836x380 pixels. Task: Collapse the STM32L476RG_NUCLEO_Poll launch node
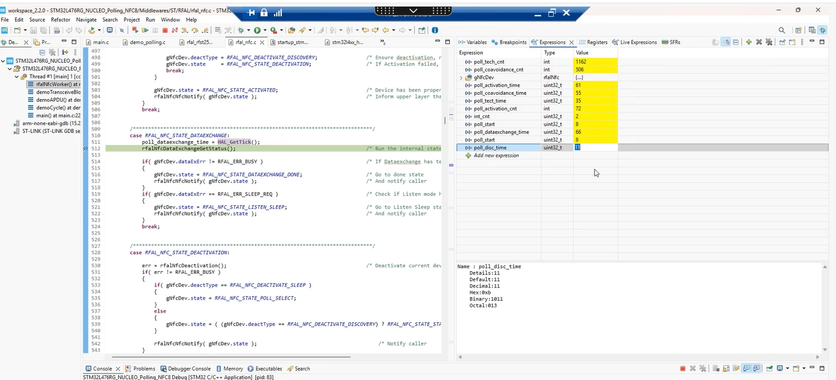click(3, 61)
